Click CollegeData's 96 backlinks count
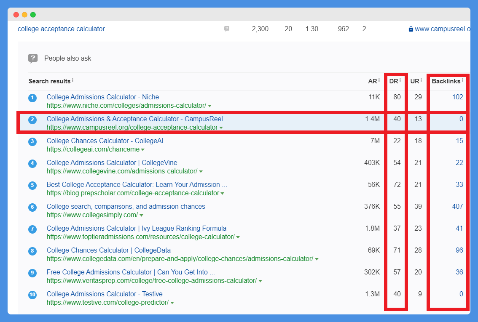The height and width of the screenshot is (322, 478). click(459, 250)
